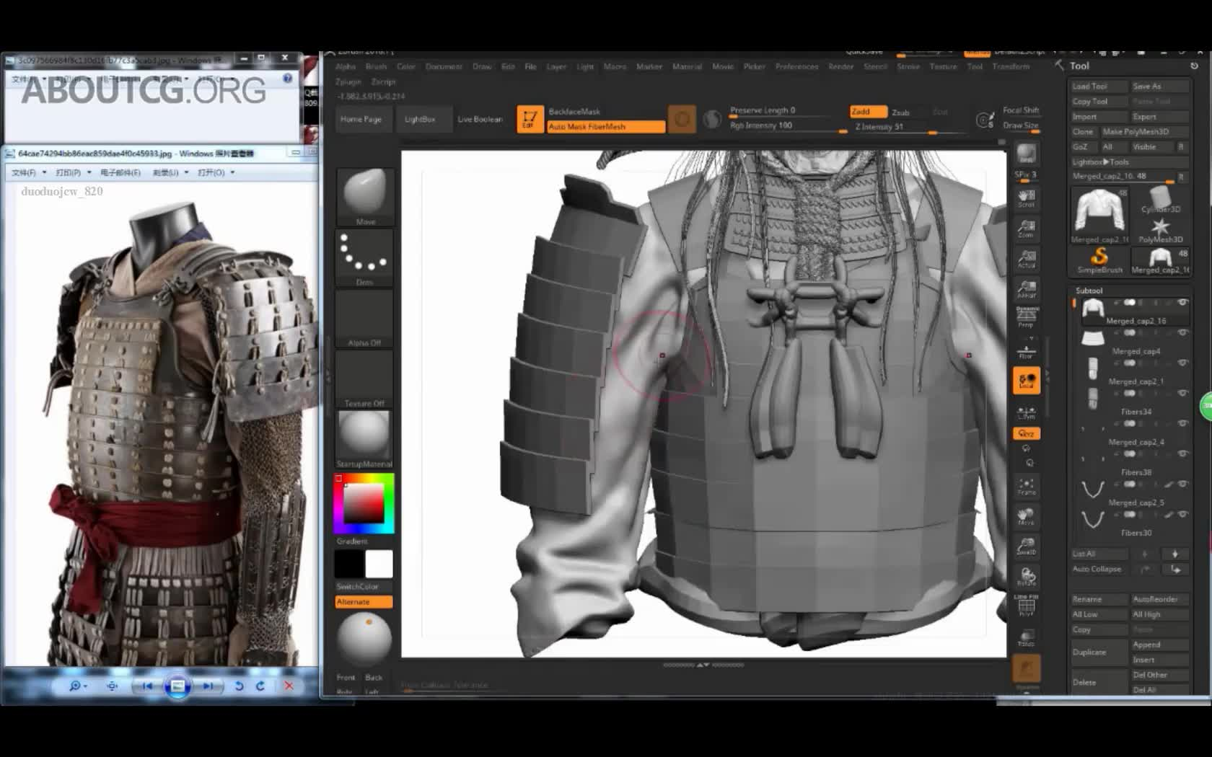Rotate image counterclockwise in photo viewer
This screenshot has height=757, width=1212.
[239, 686]
